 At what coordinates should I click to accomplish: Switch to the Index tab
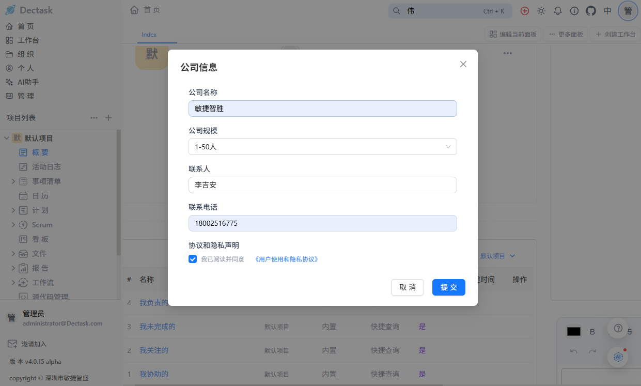[x=149, y=35]
